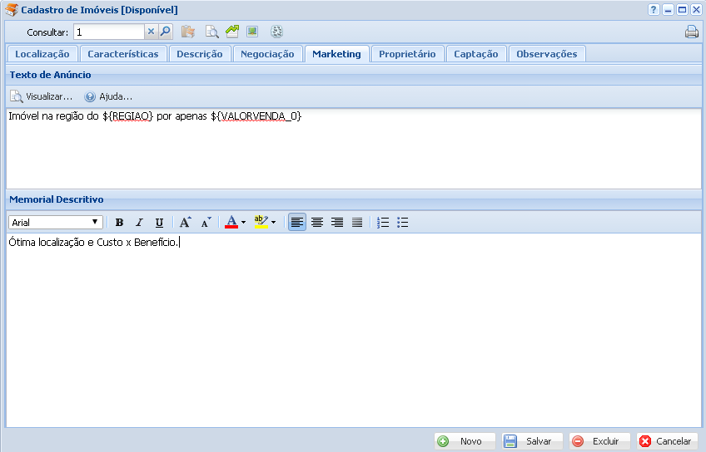The width and height of the screenshot is (706, 452).
Task: Apply the red font color swatch
Action: (231, 223)
